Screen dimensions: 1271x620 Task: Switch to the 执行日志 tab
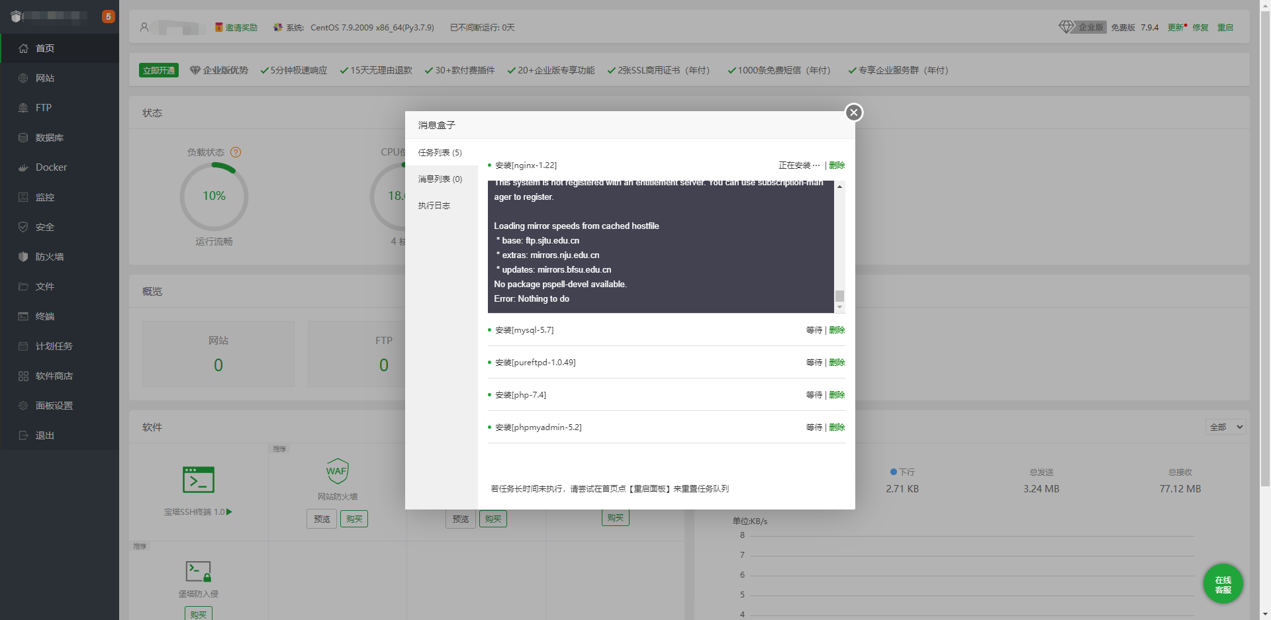[434, 205]
